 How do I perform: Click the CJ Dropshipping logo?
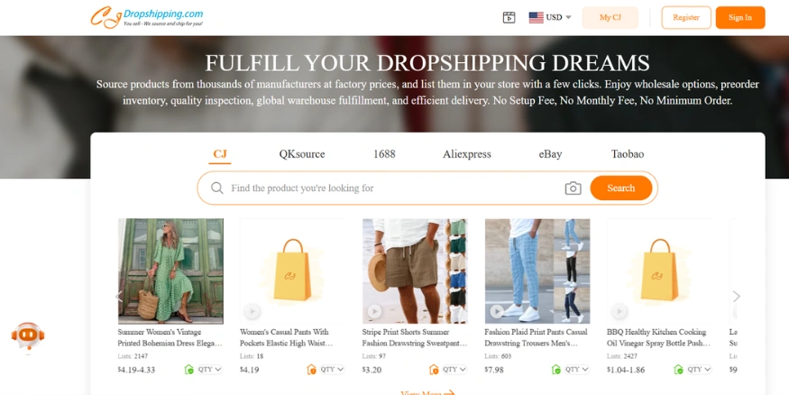[x=147, y=18]
